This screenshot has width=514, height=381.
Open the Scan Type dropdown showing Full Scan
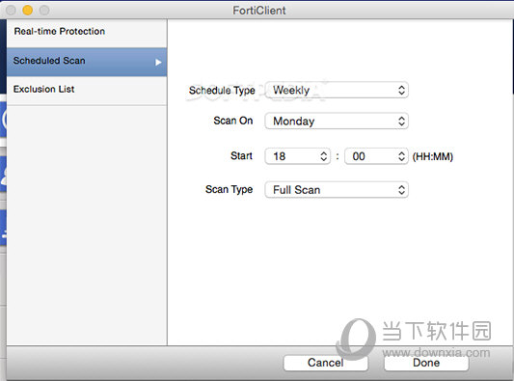(x=337, y=190)
